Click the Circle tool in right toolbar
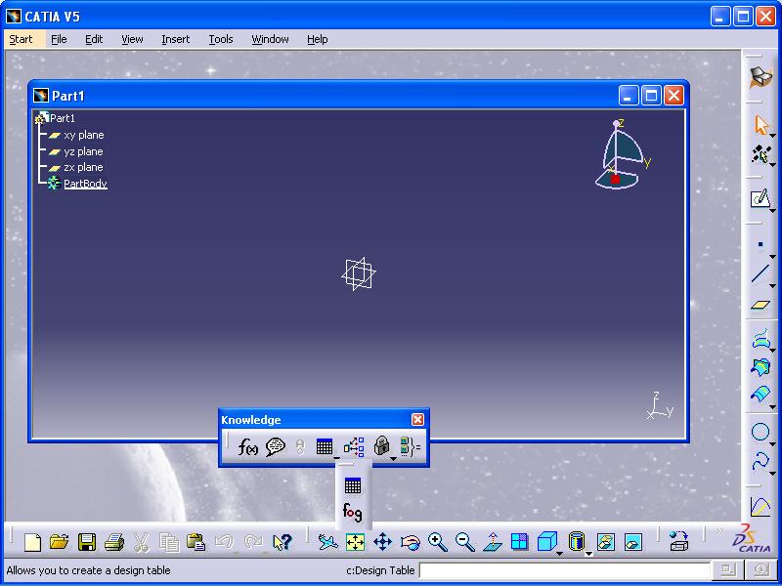Viewport: 782px width, 586px height. pyautogui.click(x=760, y=433)
